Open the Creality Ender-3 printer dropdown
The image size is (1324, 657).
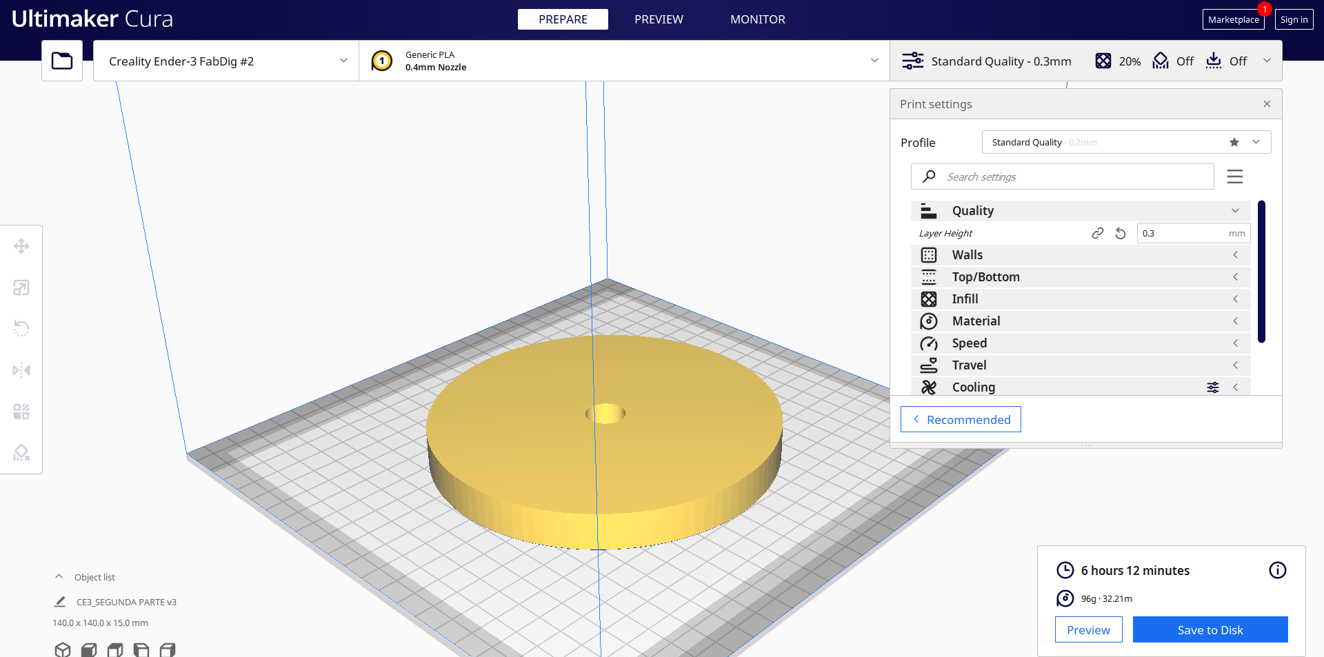click(226, 61)
